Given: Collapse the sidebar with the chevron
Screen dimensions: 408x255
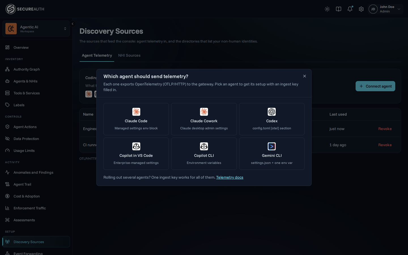Looking at the screenshot, I should click(73, 24).
